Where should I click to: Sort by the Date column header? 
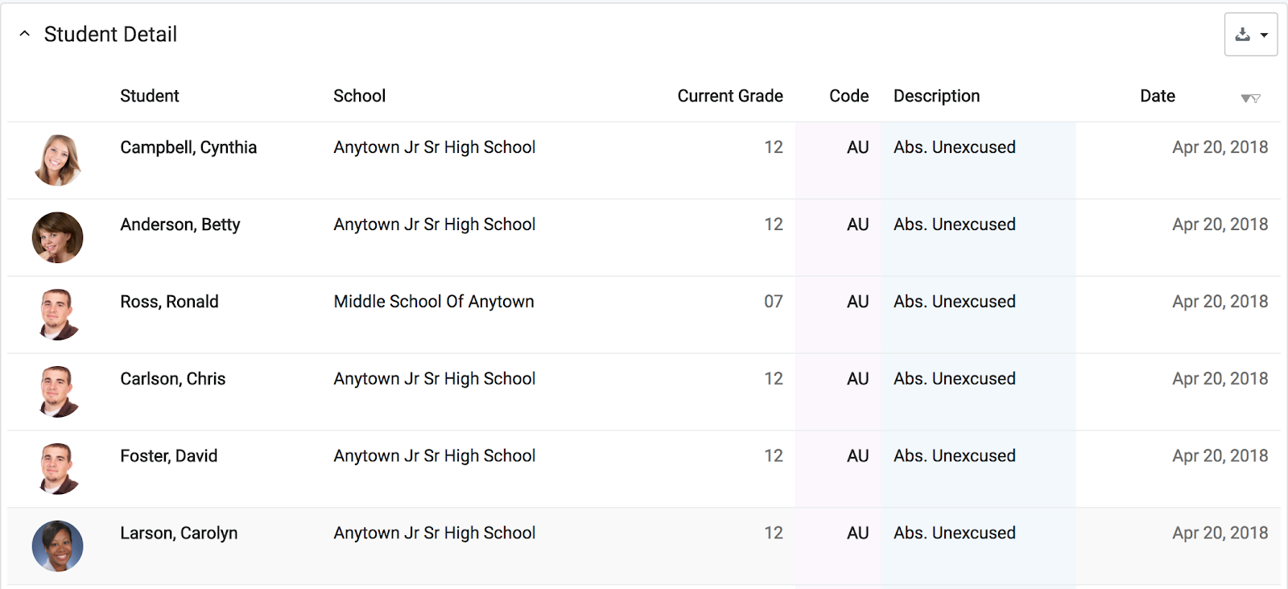1158,96
